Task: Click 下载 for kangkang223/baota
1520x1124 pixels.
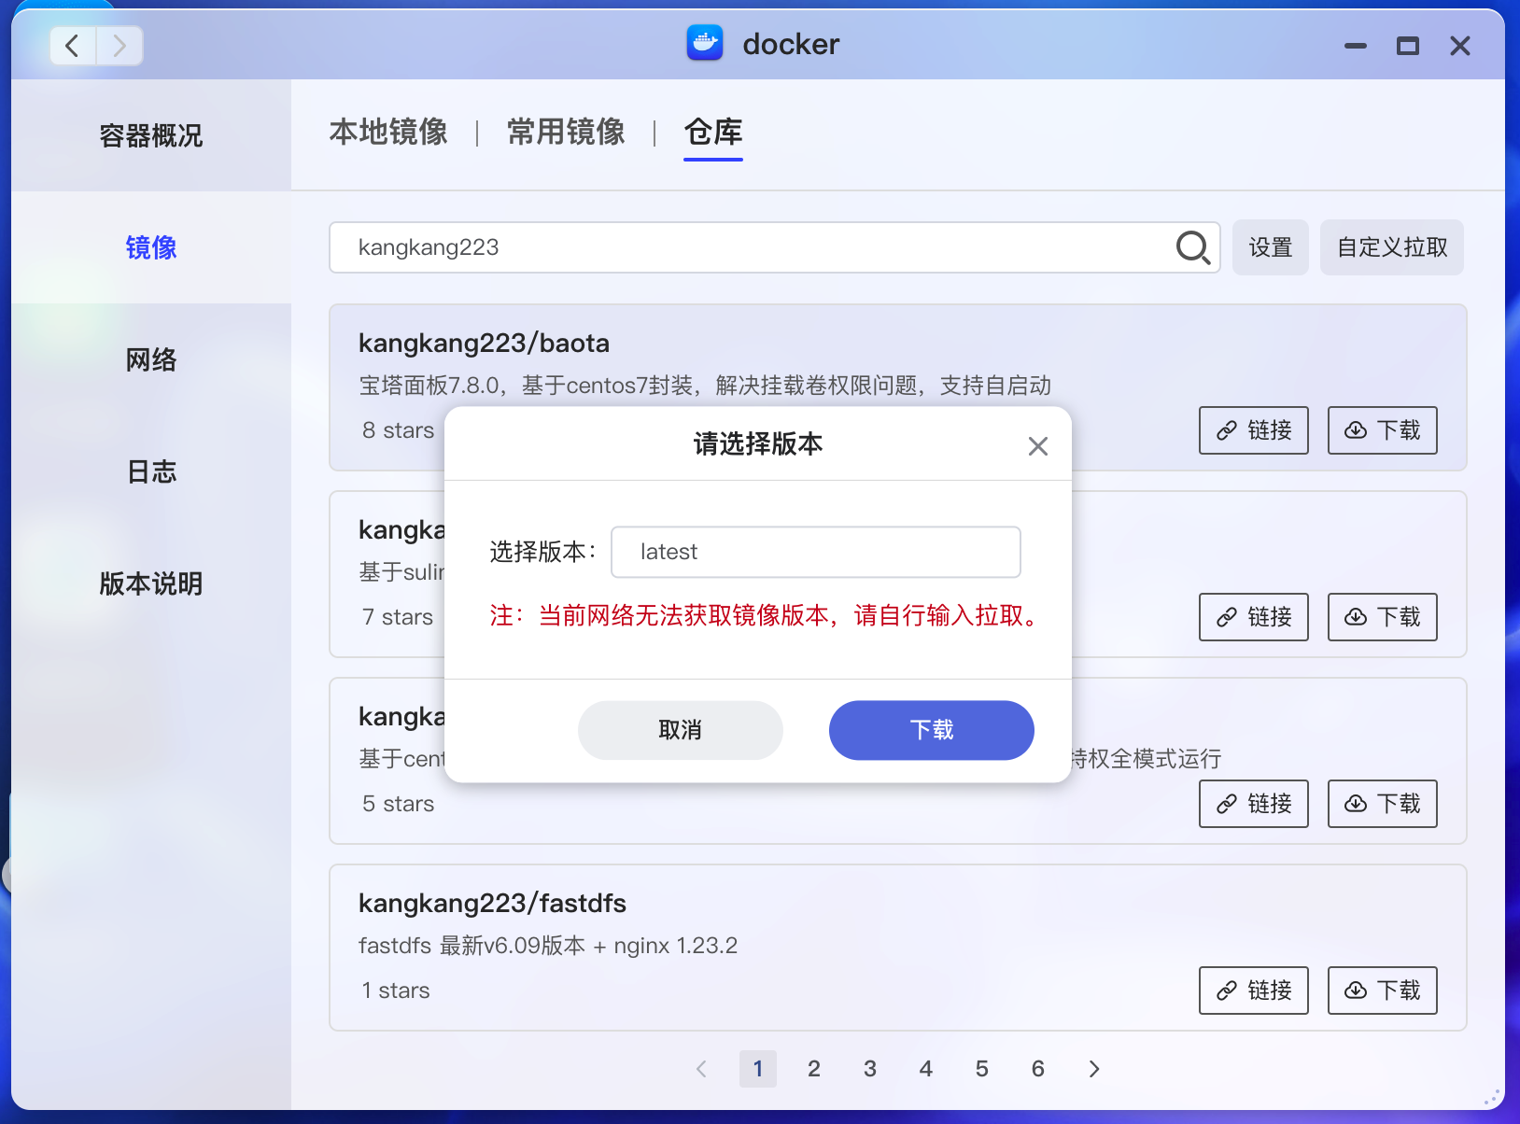Action: coord(1383,430)
